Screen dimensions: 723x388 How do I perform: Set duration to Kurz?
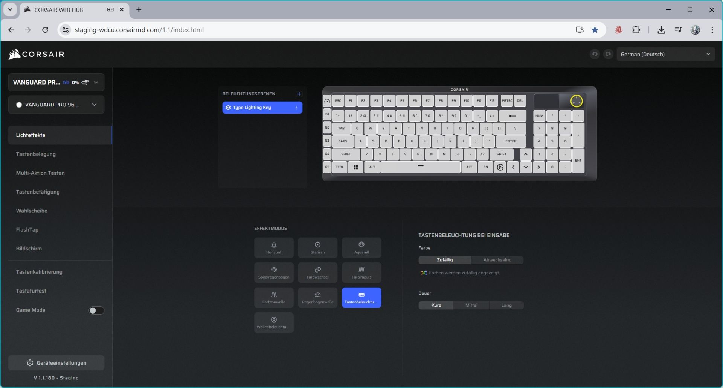click(x=436, y=305)
